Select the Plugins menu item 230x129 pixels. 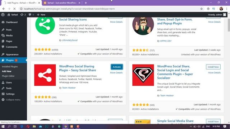(x=13, y=60)
